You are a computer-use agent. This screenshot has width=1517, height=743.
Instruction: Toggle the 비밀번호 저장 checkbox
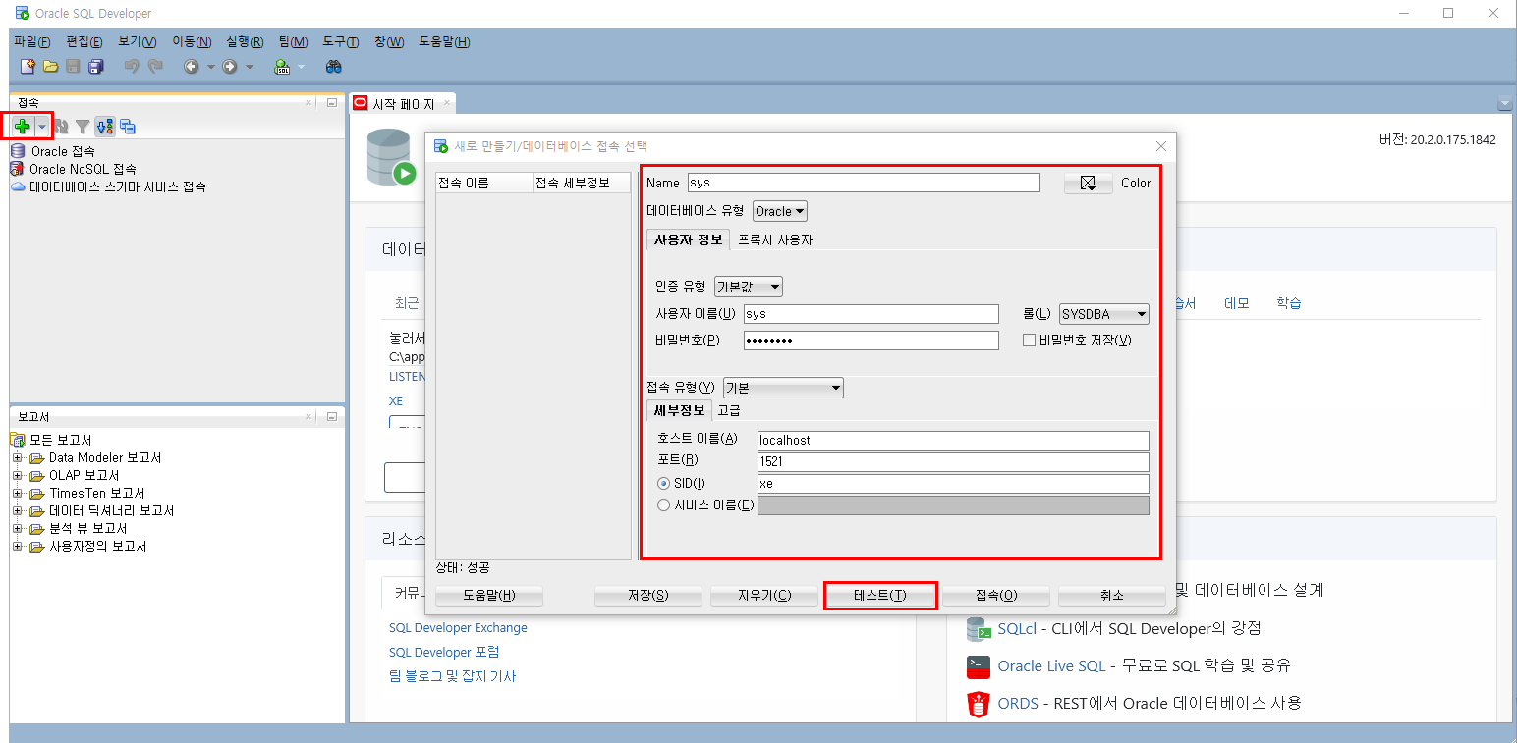point(1030,341)
